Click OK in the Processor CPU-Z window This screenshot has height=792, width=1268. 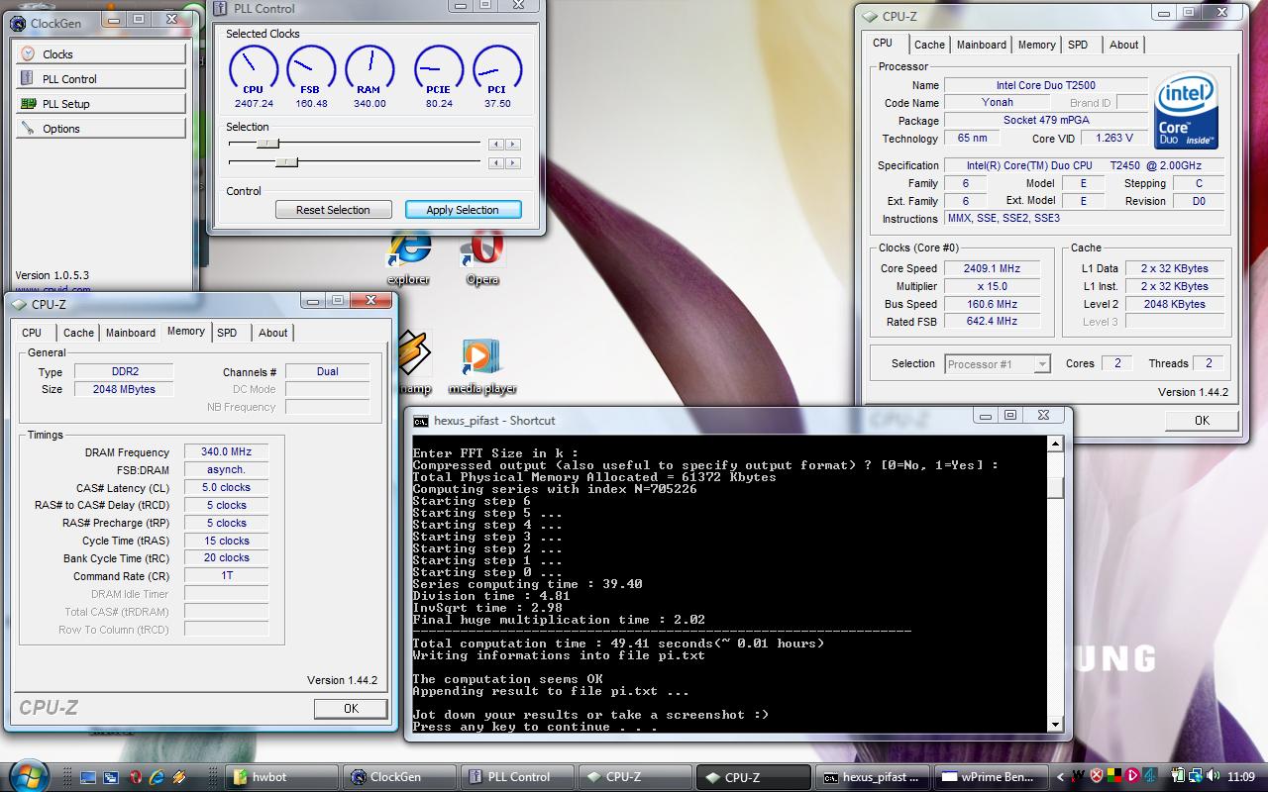click(1202, 421)
